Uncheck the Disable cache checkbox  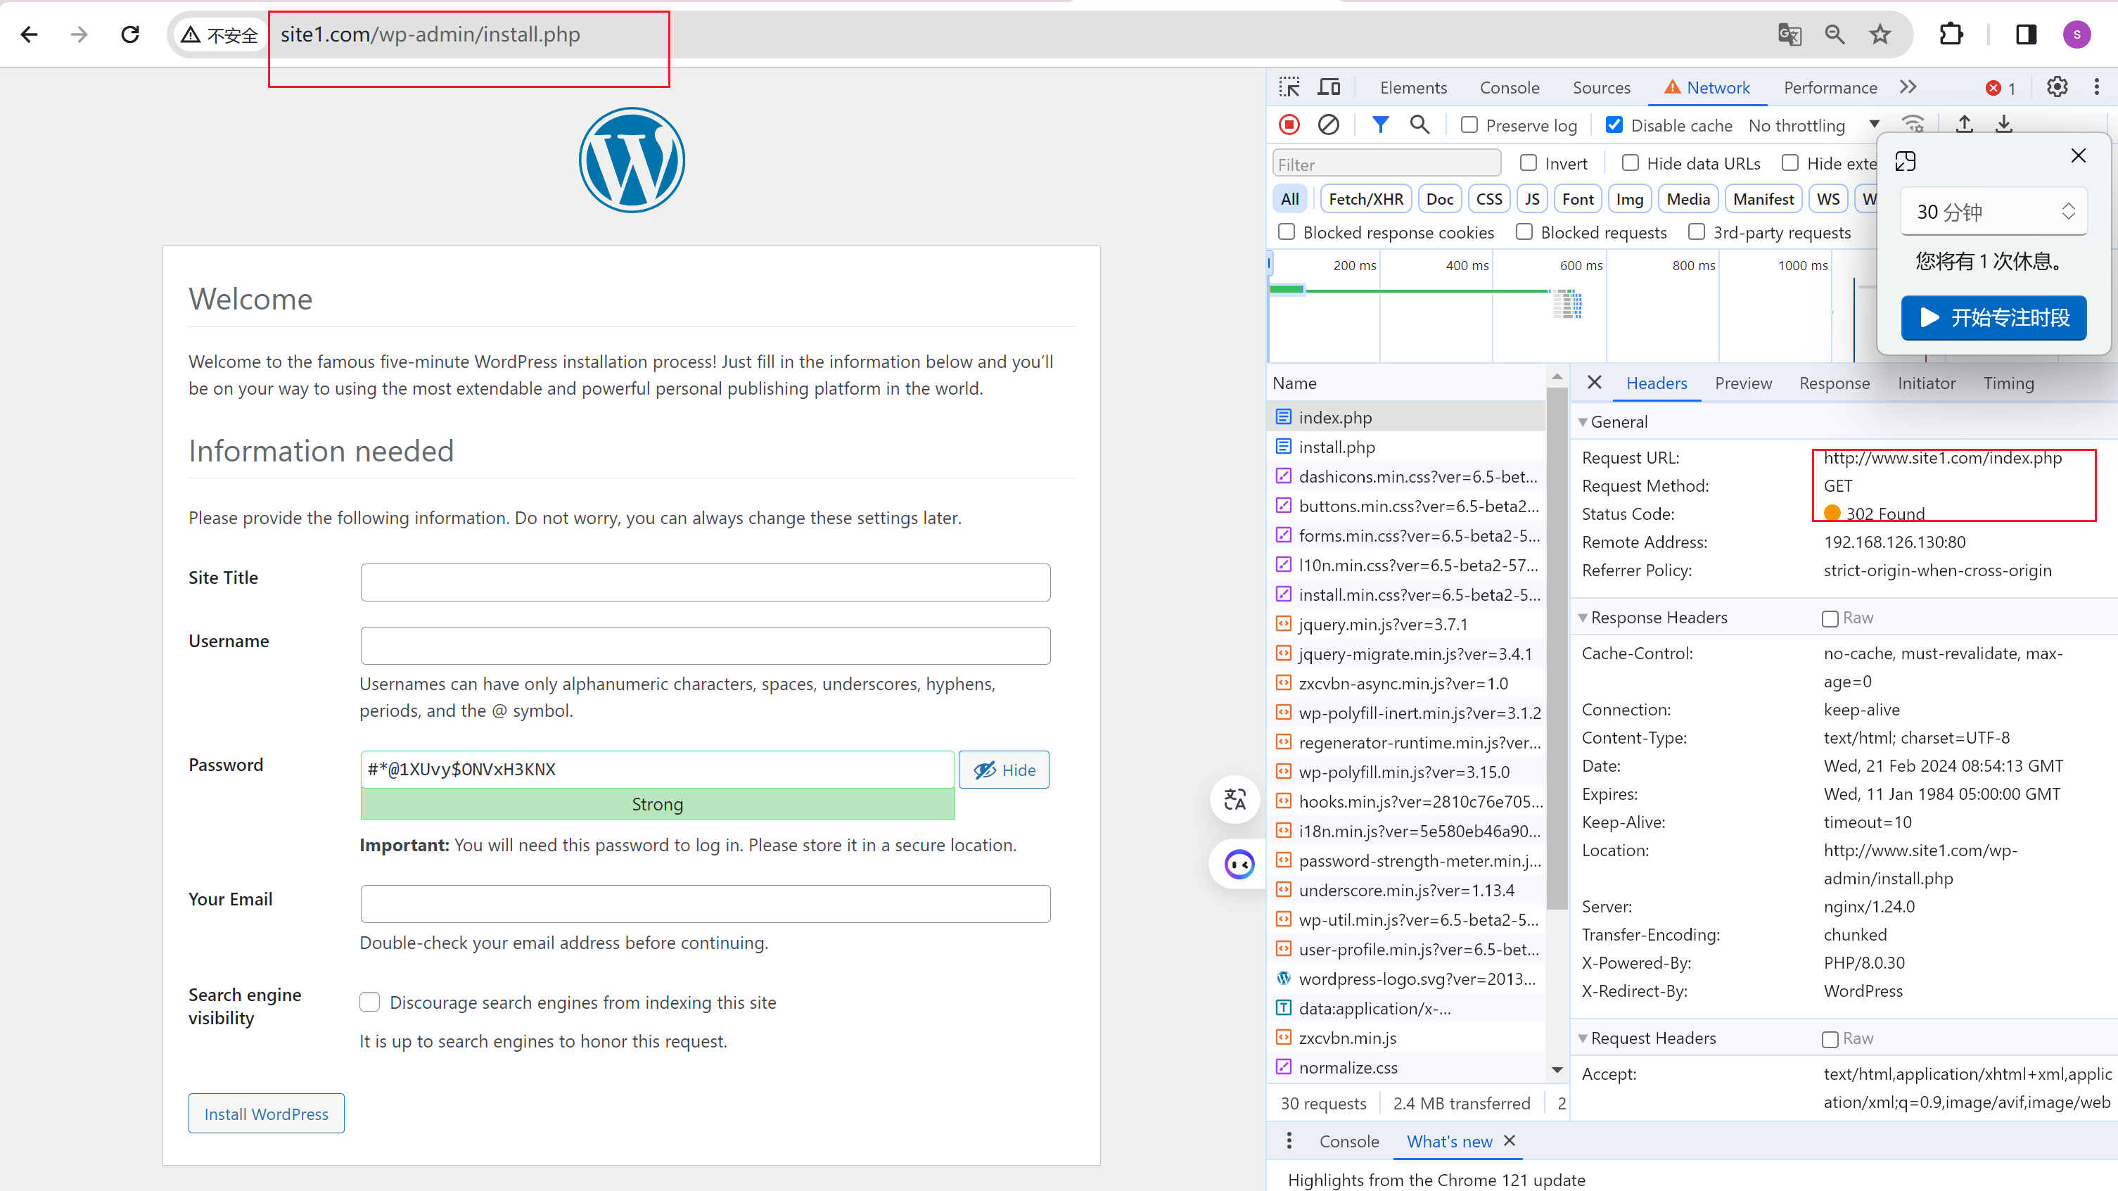coord(1614,125)
